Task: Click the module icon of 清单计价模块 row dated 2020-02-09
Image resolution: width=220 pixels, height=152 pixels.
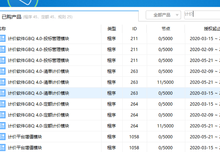Action: click(2, 71)
